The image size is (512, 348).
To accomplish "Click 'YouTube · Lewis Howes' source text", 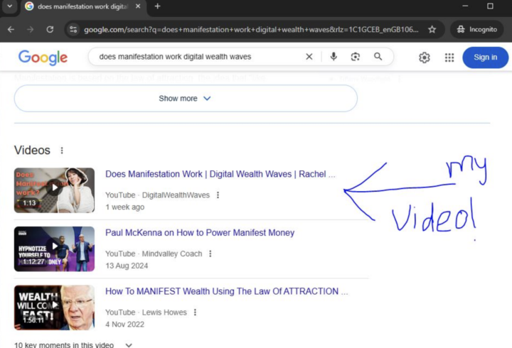I will click(146, 312).
